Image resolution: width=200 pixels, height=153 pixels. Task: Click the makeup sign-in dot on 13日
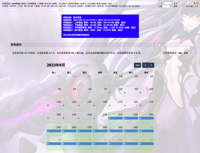(79, 106)
